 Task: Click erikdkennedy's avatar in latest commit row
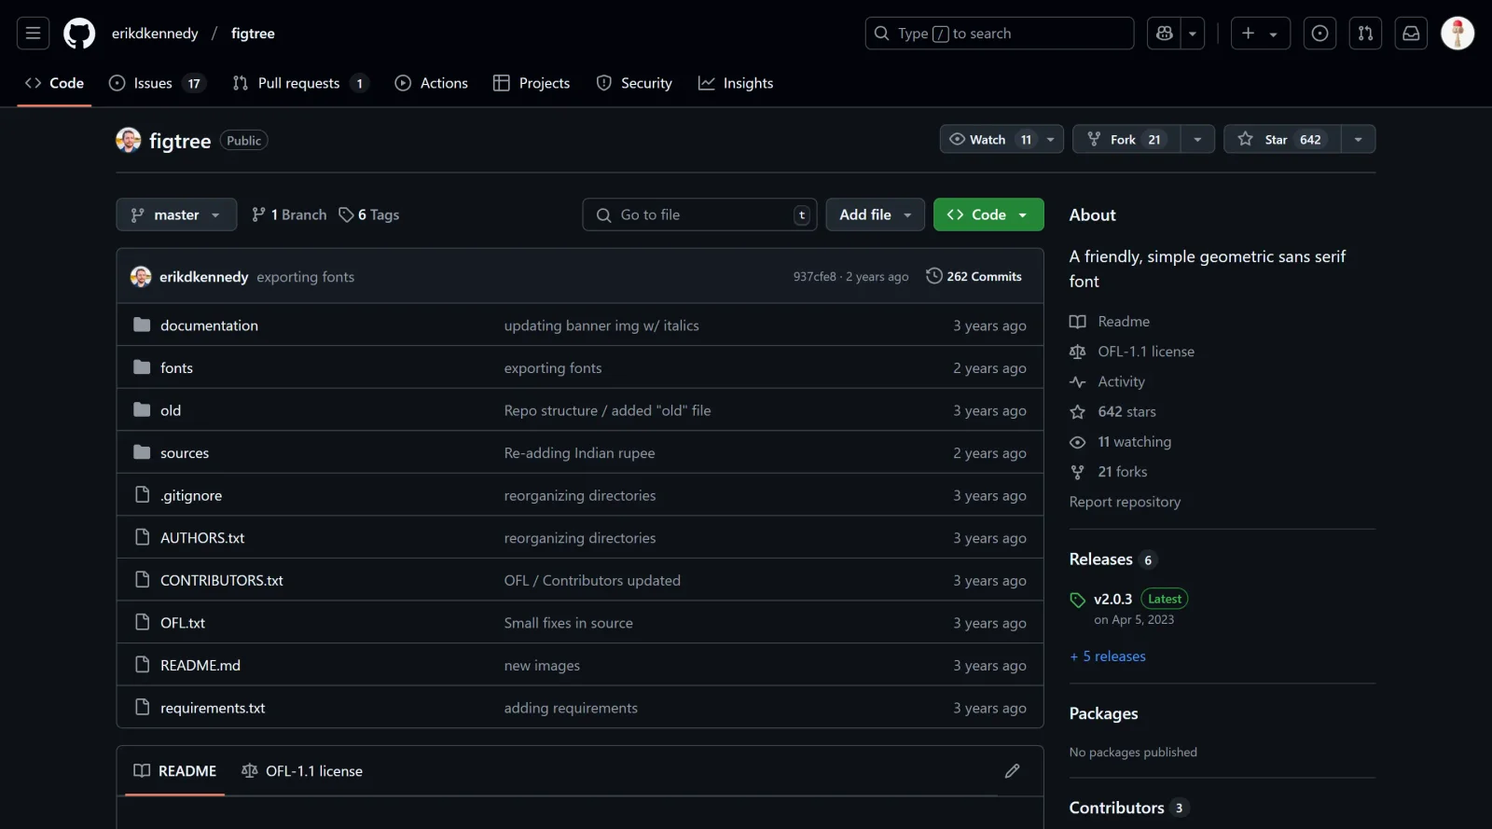(141, 277)
